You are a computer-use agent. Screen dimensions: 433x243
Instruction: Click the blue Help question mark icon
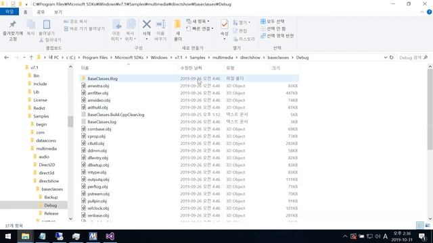(x=429, y=12)
